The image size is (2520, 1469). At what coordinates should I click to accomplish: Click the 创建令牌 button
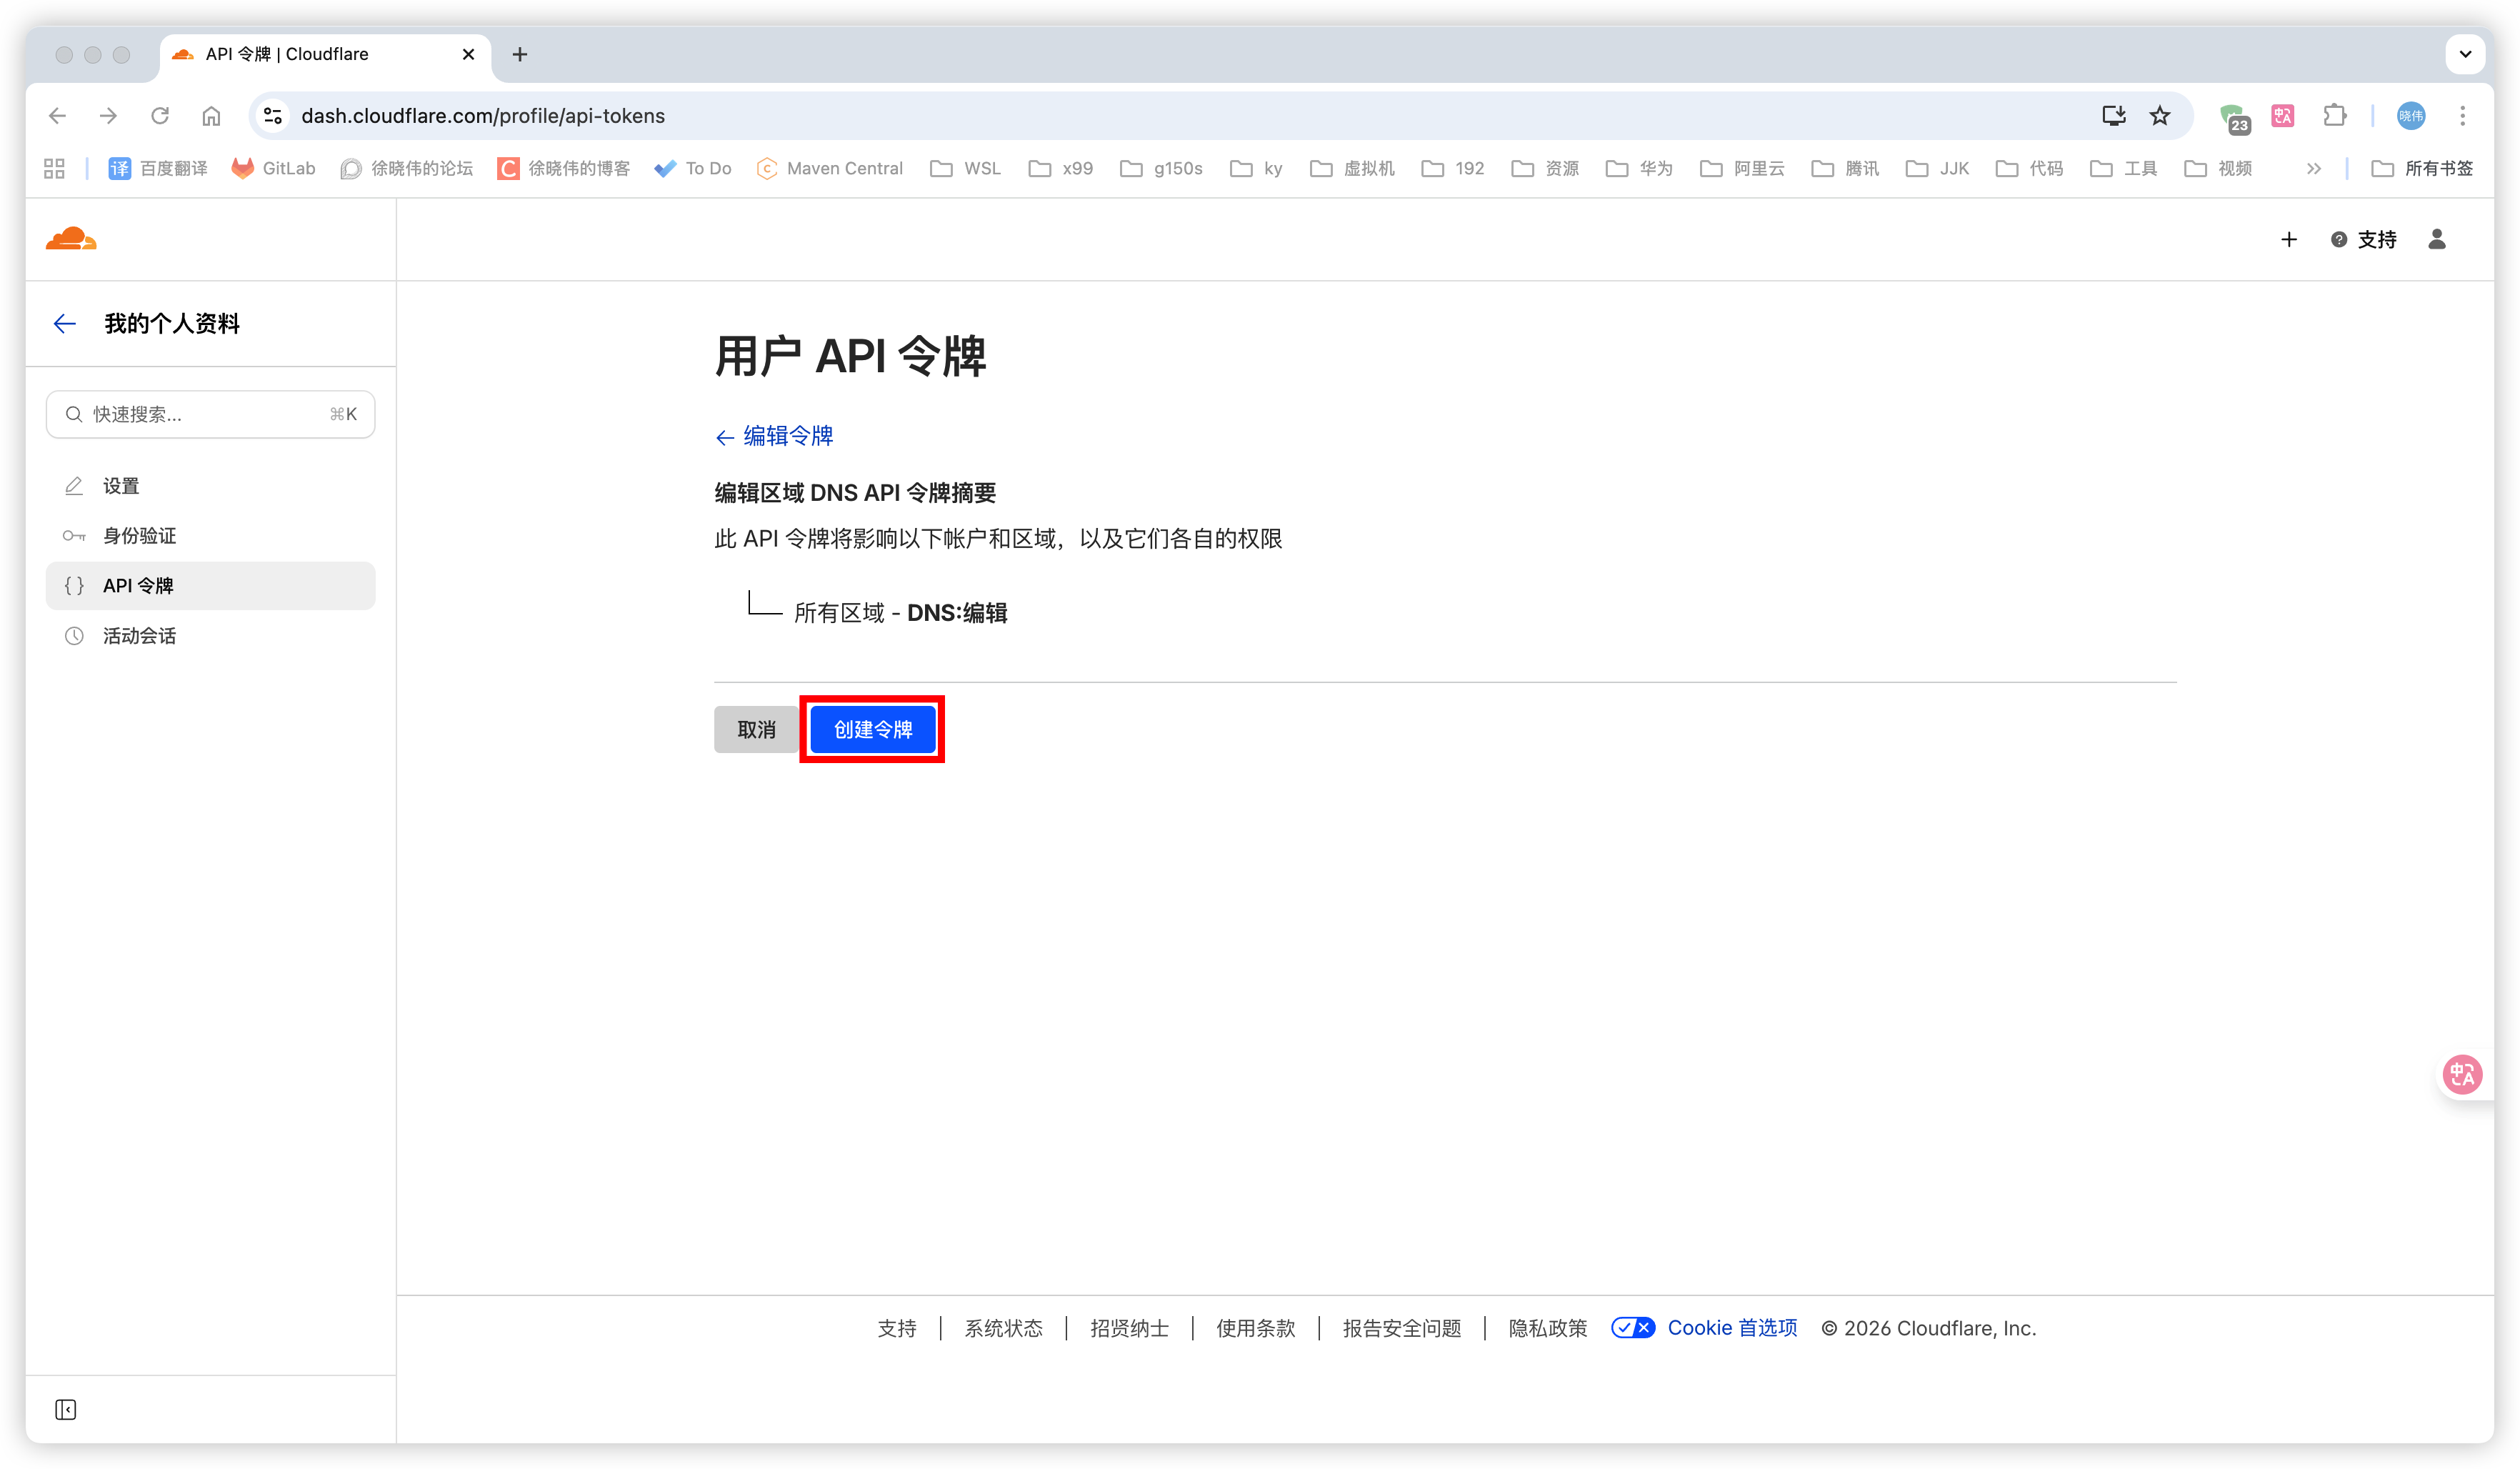(x=872, y=730)
